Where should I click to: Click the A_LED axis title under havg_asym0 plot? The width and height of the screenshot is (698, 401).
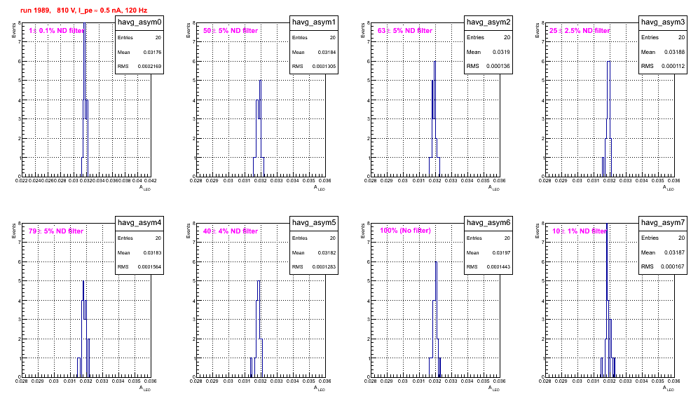(145, 188)
